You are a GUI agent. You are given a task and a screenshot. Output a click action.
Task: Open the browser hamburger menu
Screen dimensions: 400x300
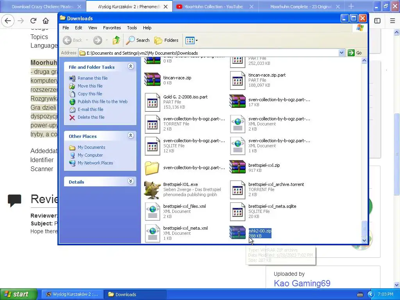pos(393,21)
